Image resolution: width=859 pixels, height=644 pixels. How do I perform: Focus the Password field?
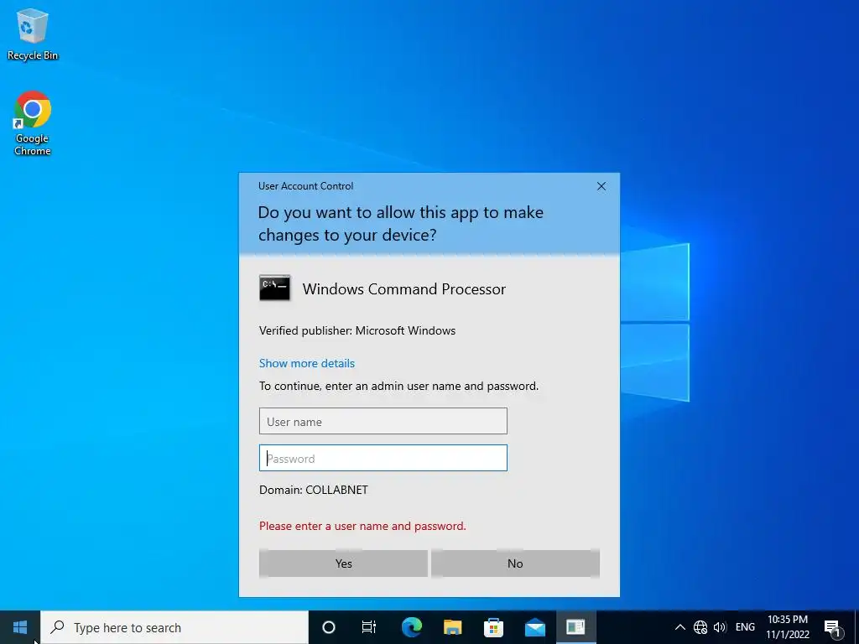(x=383, y=458)
